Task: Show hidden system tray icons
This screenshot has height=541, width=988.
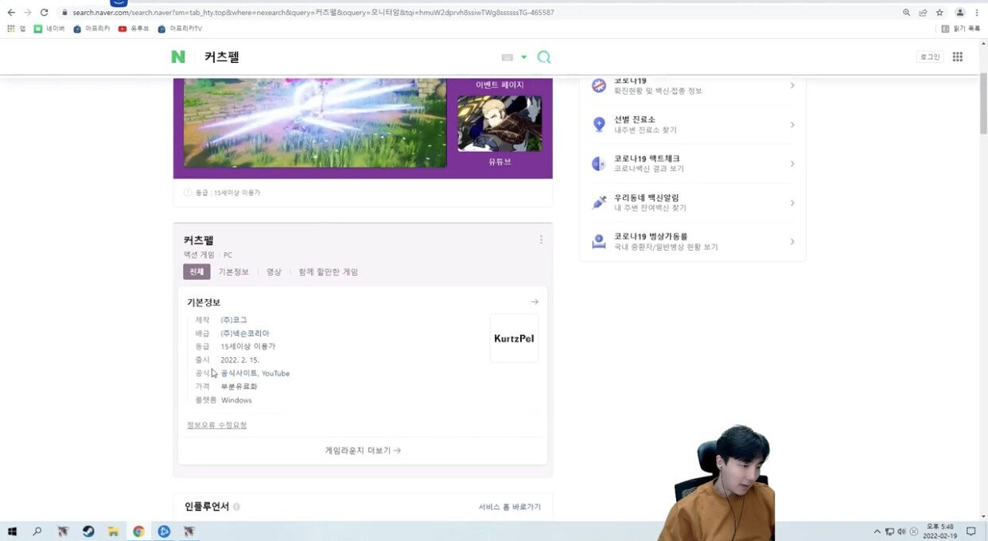Action: tap(877, 531)
